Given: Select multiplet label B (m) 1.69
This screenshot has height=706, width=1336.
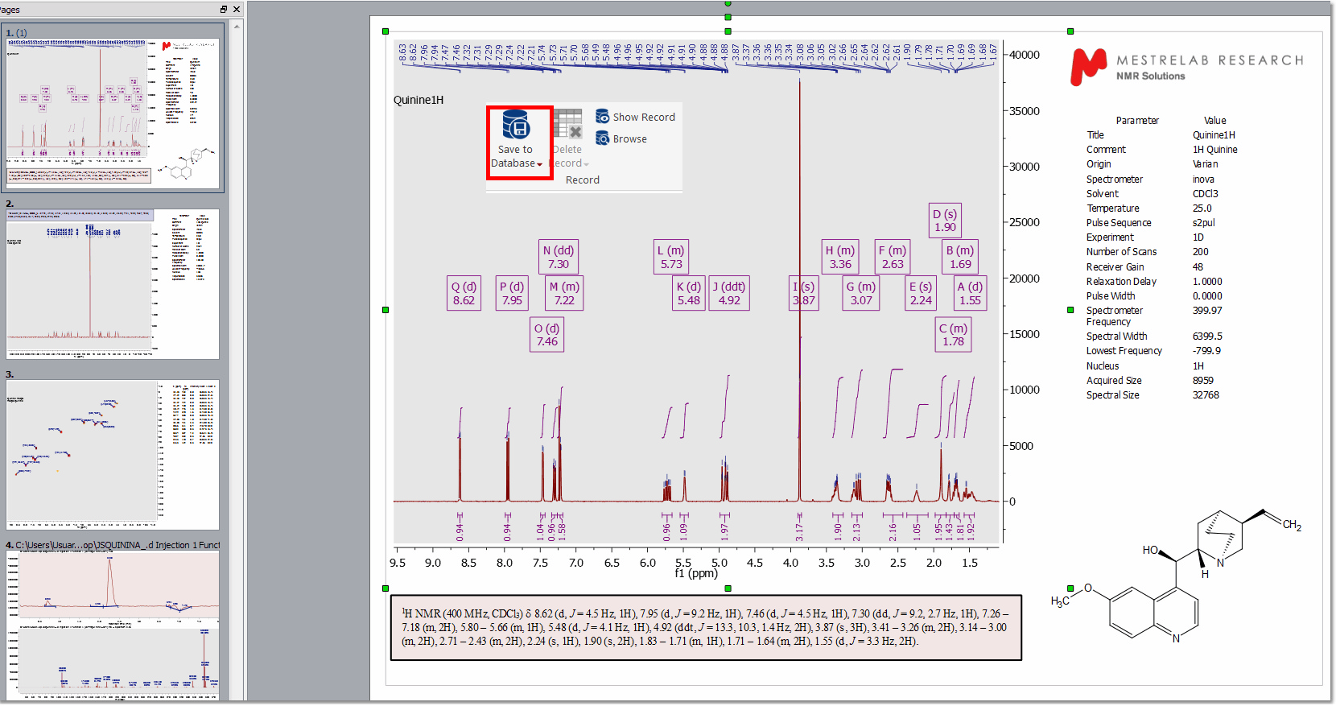Looking at the screenshot, I should [x=960, y=257].
